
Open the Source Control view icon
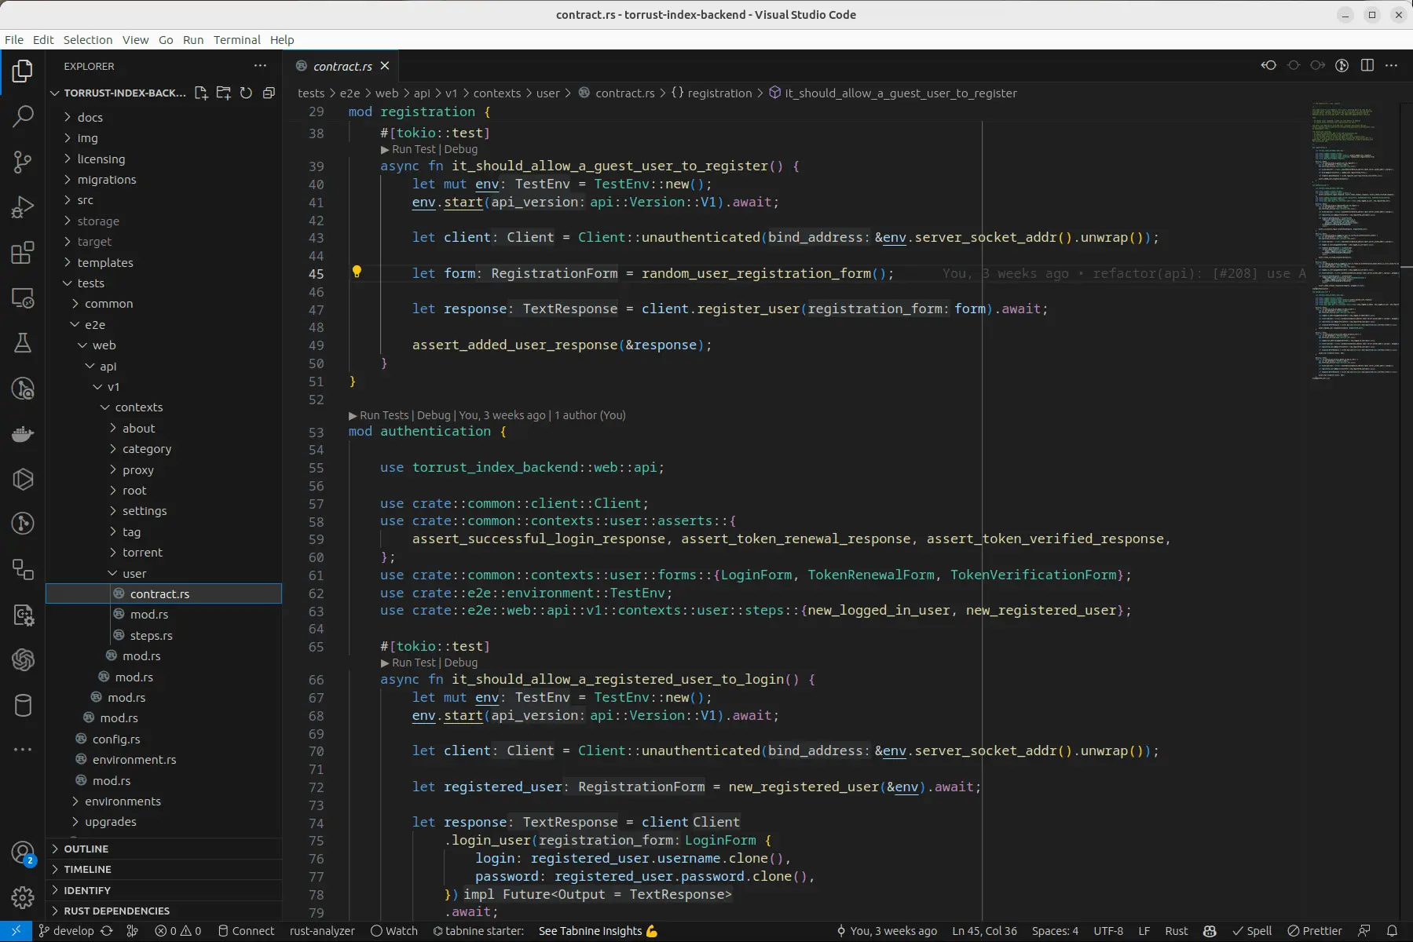(x=23, y=162)
